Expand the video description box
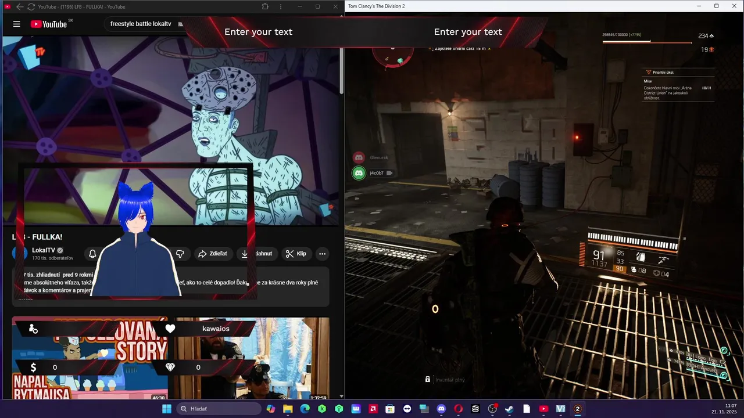The height and width of the screenshot is (418, 744). click(171, 287)
